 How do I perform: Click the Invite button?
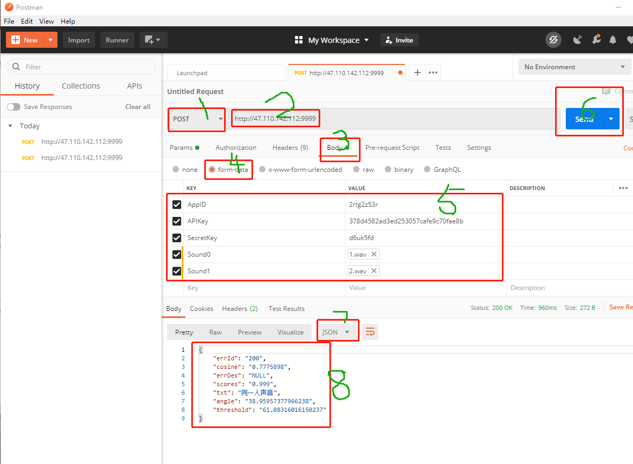pos(399,40)
